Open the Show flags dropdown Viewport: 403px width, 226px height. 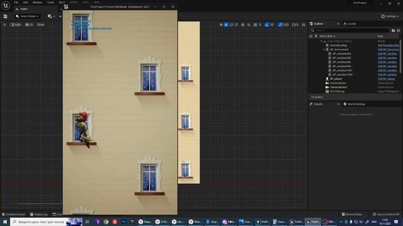(x=40, y=25)
